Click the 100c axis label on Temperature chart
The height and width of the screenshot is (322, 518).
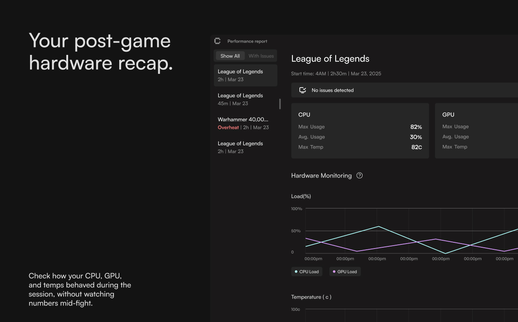coord(295,310)
